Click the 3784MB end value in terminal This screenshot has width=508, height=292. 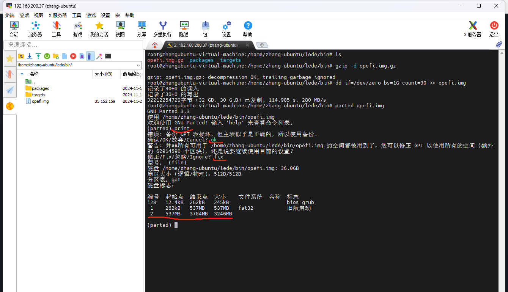point(199,214)
